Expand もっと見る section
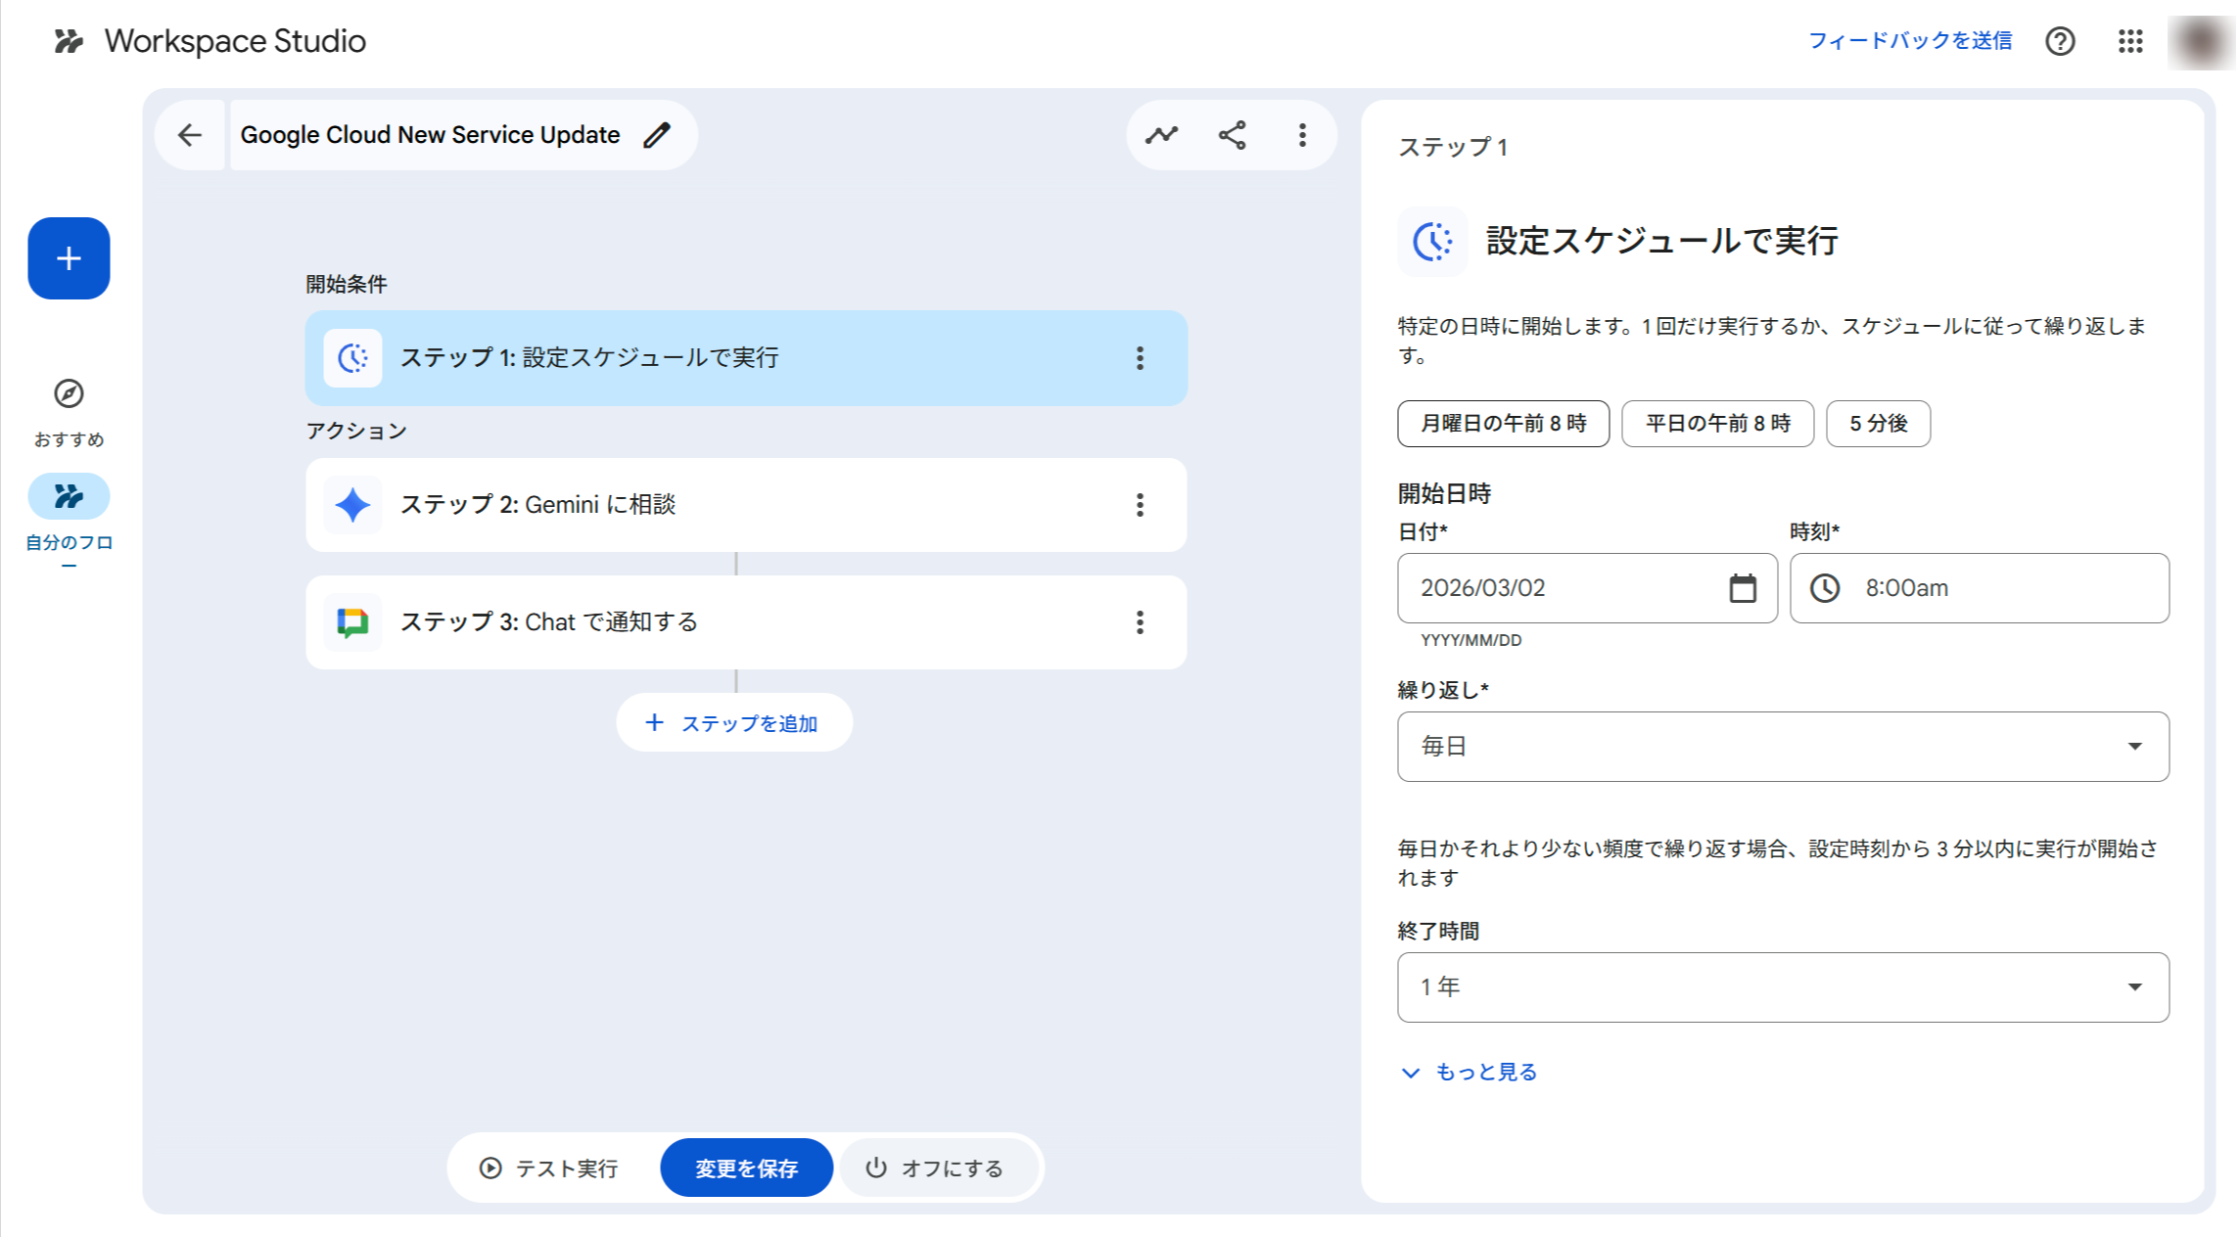Image resolution: width=2240 pixels, height=1237 pixels. [x=1470, y=1073]
